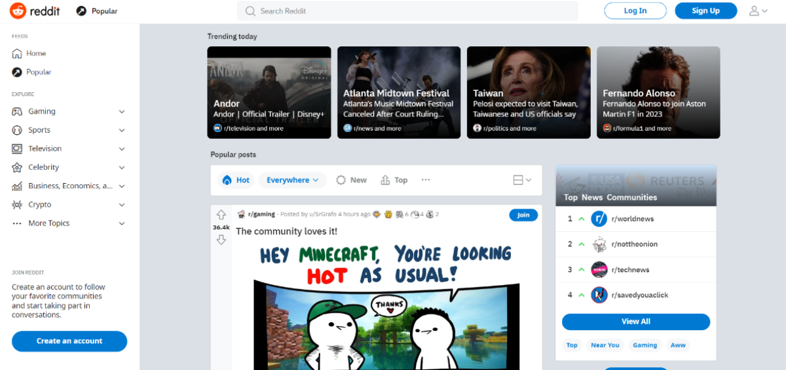Click the search magnifier icon
The height and width of the screenshot is (370, 786).
tap(250, 11)
